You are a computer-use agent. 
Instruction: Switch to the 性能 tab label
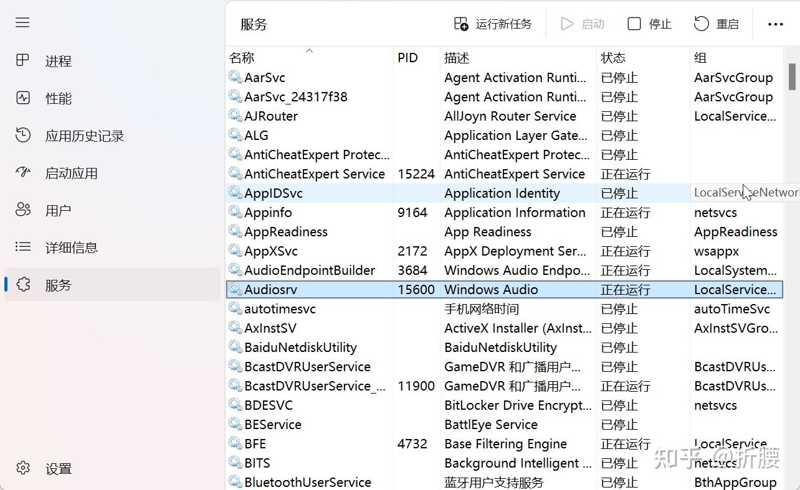59,98
